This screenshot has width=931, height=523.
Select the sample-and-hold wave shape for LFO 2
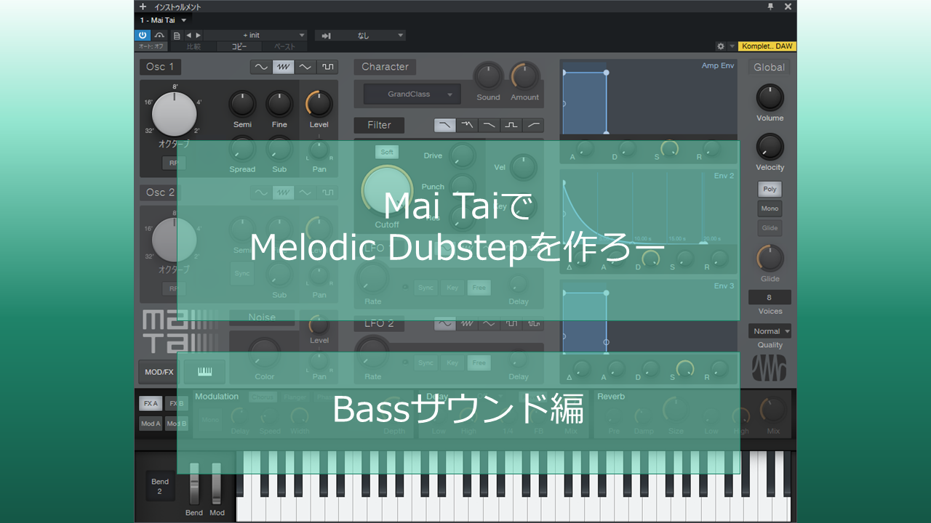point(532,323)
